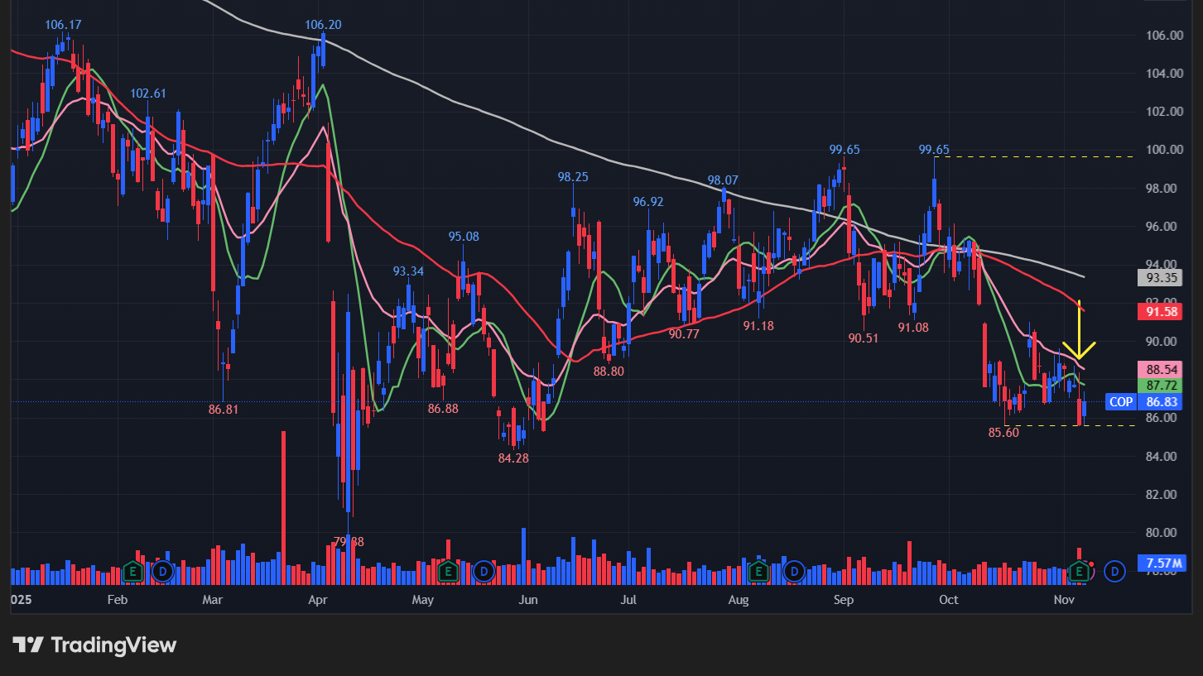Click the 7.57M volume label
1203x676 pixels.
(x=1162, y=563)
